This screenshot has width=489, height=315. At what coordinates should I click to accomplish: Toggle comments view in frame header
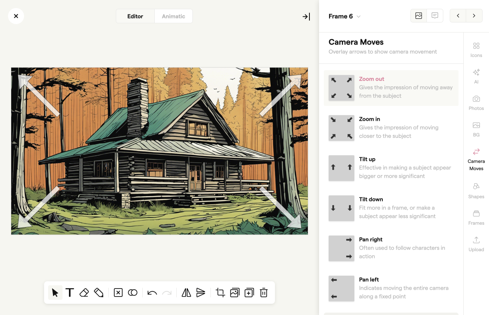click(x=435, y=16)
